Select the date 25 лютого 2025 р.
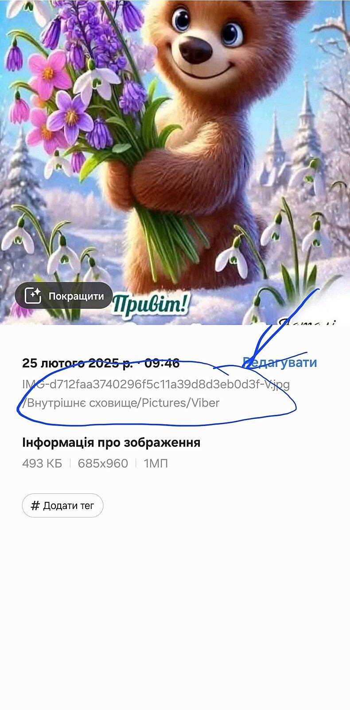Viewport: 350px width, 710px height. click(77, 363)
